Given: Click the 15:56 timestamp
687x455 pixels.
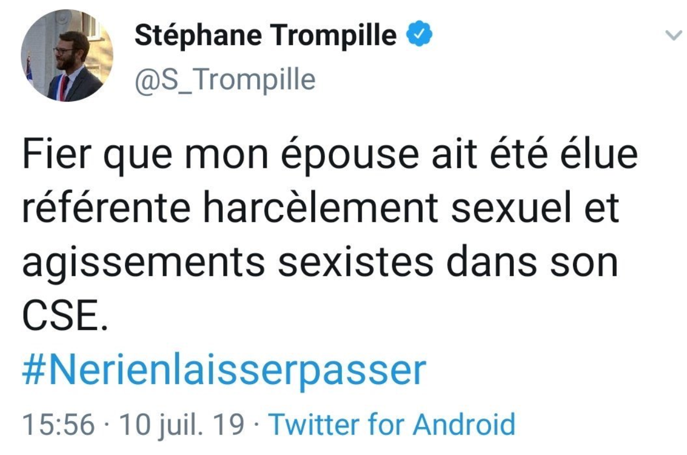Looking at the screenshot, I should tap(58, 424).
